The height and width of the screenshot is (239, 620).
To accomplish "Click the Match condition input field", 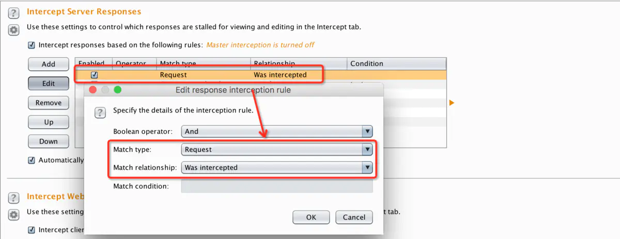I will (277, 186).
